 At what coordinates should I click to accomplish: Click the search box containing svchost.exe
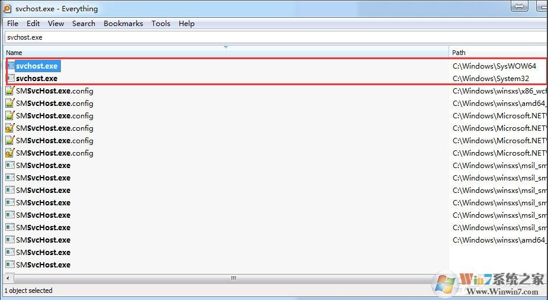tap(276, 37)
